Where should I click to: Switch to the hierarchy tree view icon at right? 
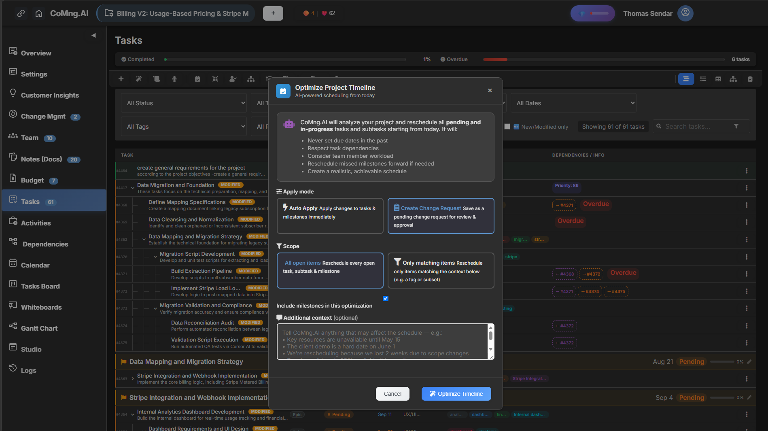[x=733, y=79]
